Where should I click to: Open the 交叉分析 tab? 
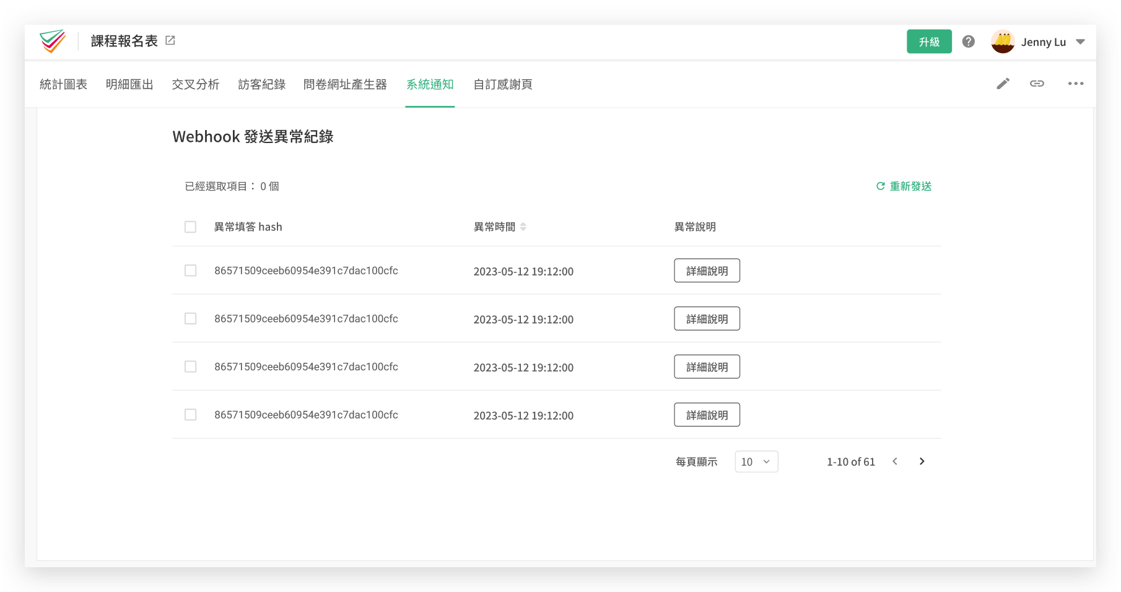[195, 84]
